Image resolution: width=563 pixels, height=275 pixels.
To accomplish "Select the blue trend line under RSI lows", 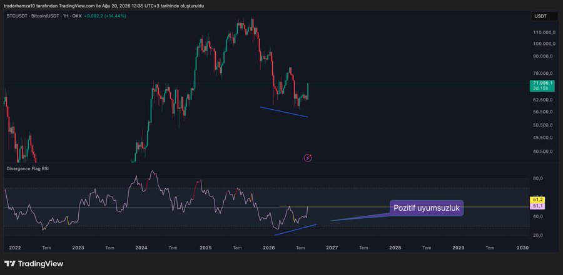I will click(x=295, y=230).
